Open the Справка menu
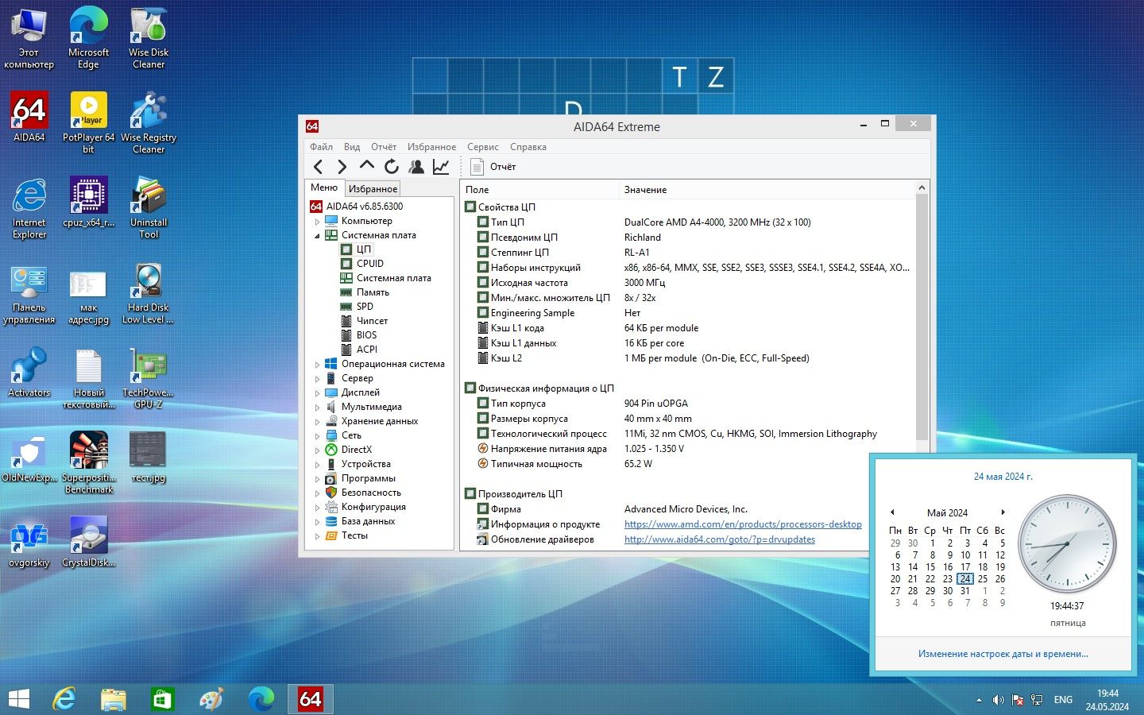Image resolution: width=1144 pixels, height=715 pixels. (528, 147)
